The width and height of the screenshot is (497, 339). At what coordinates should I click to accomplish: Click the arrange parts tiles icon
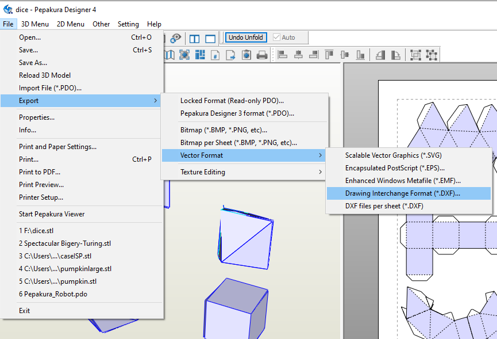click(x=200, y=55)
